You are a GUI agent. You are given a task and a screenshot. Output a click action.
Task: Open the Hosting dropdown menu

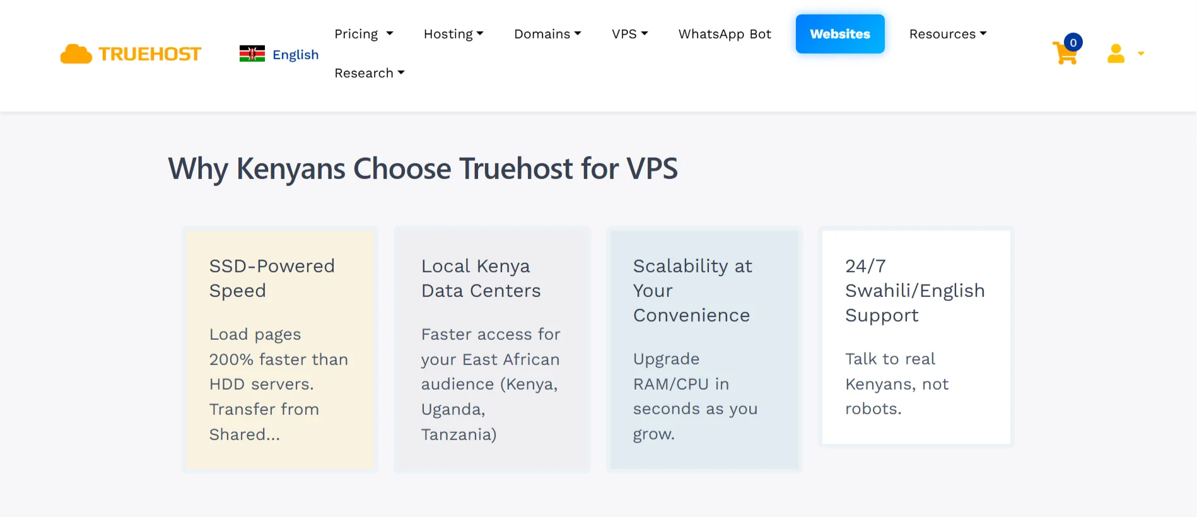(453, 34)
